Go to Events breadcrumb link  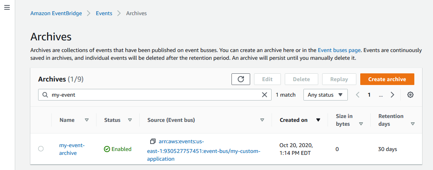click(104, 13)
